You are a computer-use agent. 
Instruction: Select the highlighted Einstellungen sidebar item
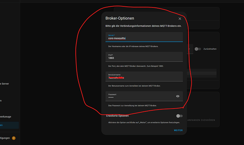pyautogui.click(x=9, y=125)
